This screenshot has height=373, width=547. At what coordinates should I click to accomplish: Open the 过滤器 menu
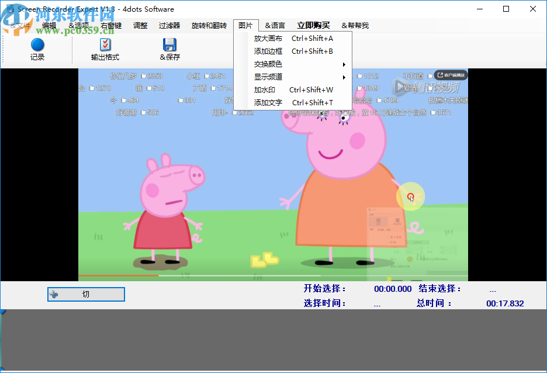(169, 25)
